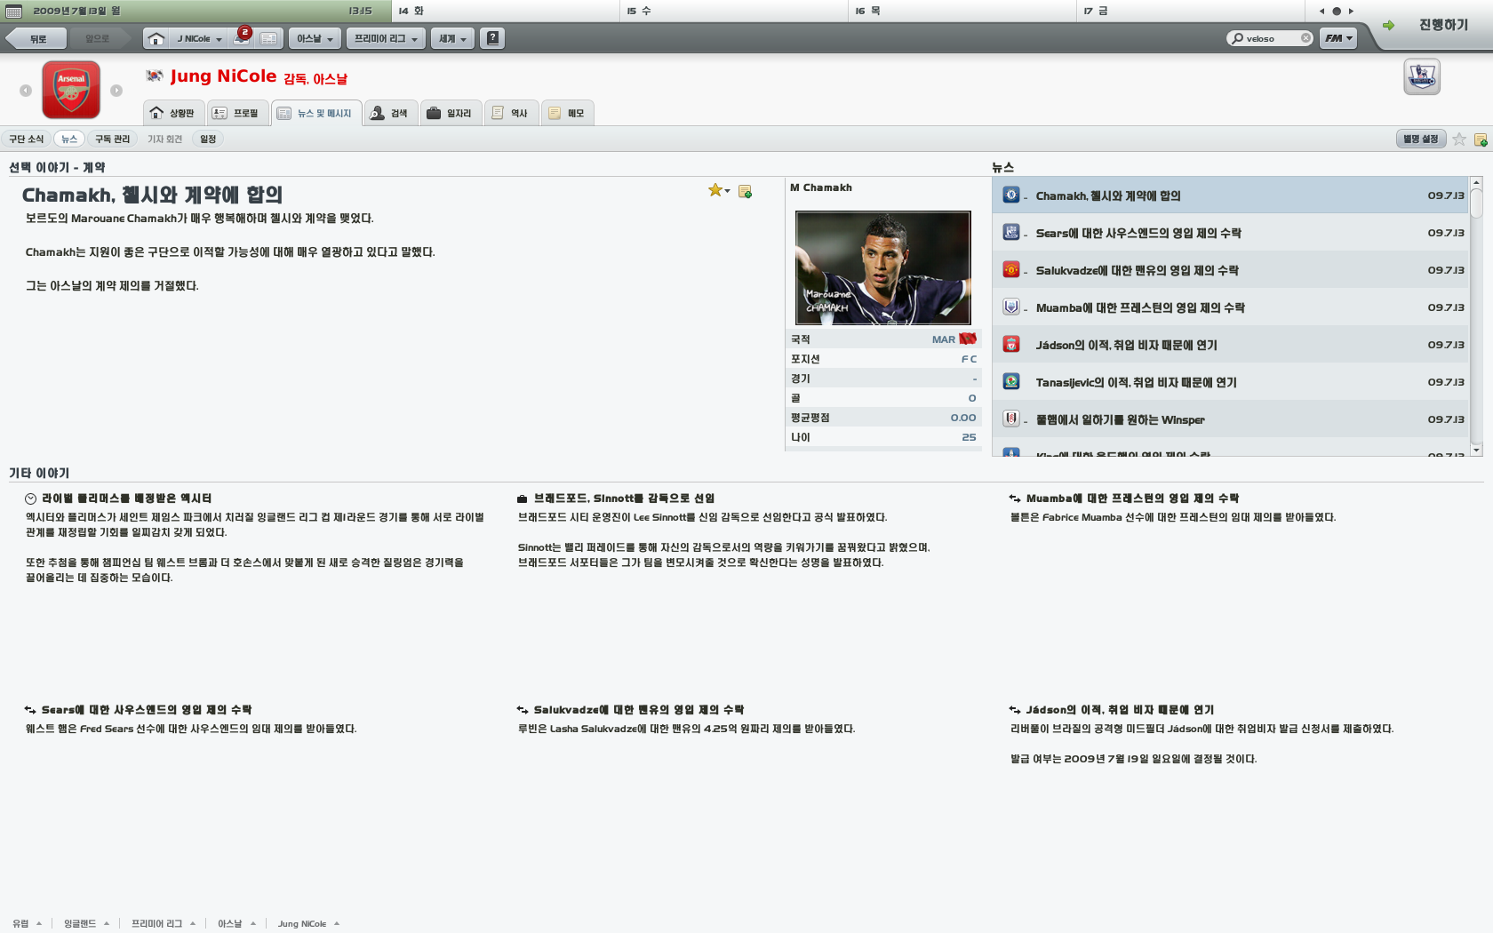1493x933 pixels.
Task: Go to the manager home icon
Action: pyautogui.click(x=156, y=38)
